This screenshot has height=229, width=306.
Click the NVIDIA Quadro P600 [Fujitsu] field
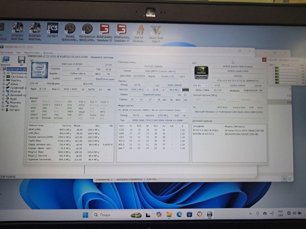coord(237,66)
